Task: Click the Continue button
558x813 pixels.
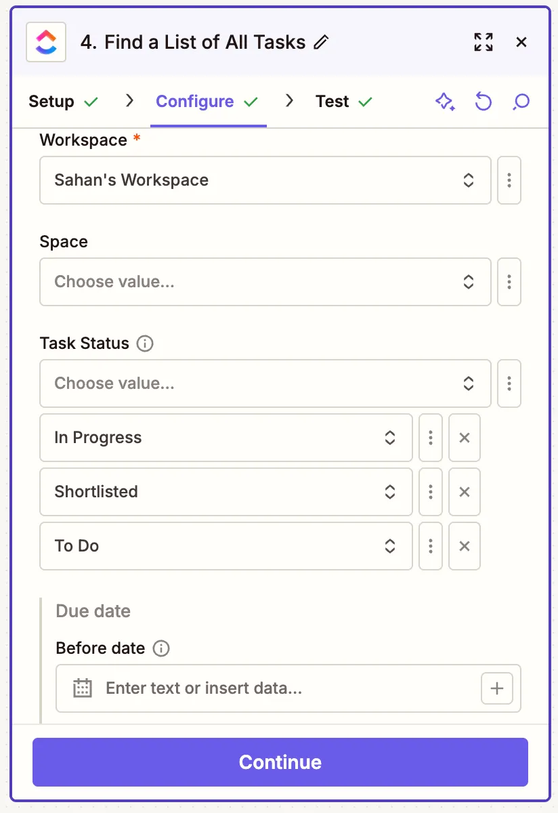Action: click(x=280, y=762)
